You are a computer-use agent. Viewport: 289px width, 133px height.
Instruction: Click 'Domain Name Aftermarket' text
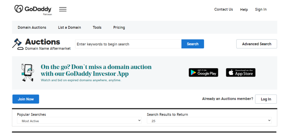pos(48,49)
